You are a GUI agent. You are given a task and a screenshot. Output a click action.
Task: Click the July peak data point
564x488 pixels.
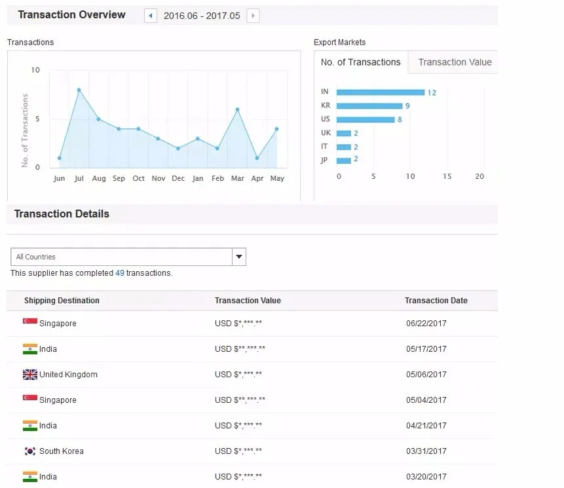(x=79, y=90)
